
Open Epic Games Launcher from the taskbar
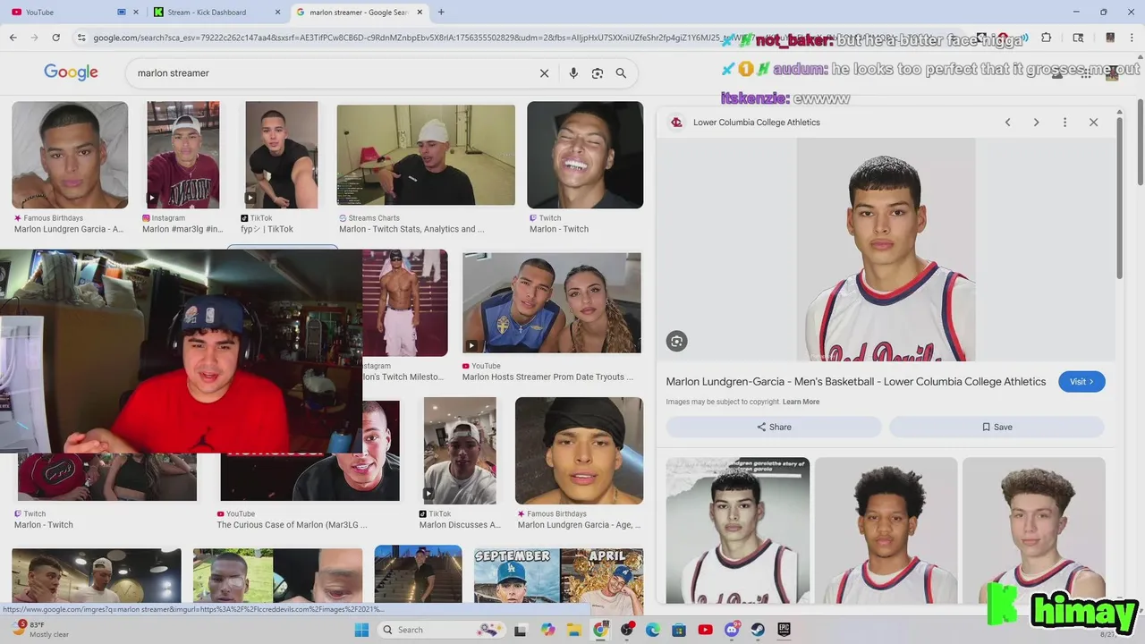785,630
